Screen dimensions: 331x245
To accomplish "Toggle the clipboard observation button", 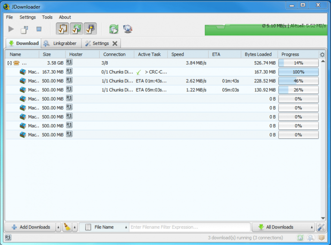I will pyautogui.click(x=62, y=29).
